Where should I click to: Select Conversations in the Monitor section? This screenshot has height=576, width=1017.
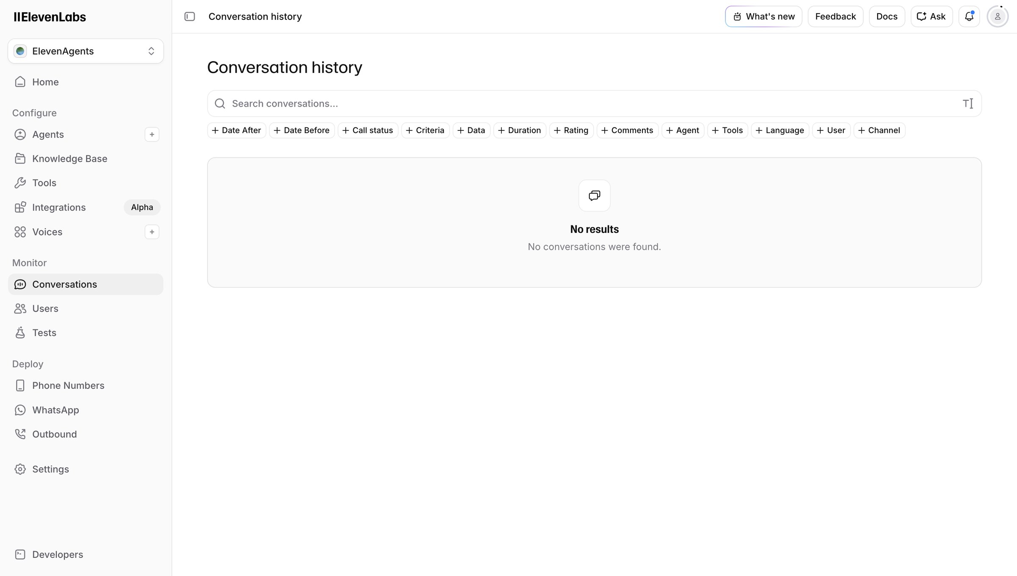pos(86,285)
